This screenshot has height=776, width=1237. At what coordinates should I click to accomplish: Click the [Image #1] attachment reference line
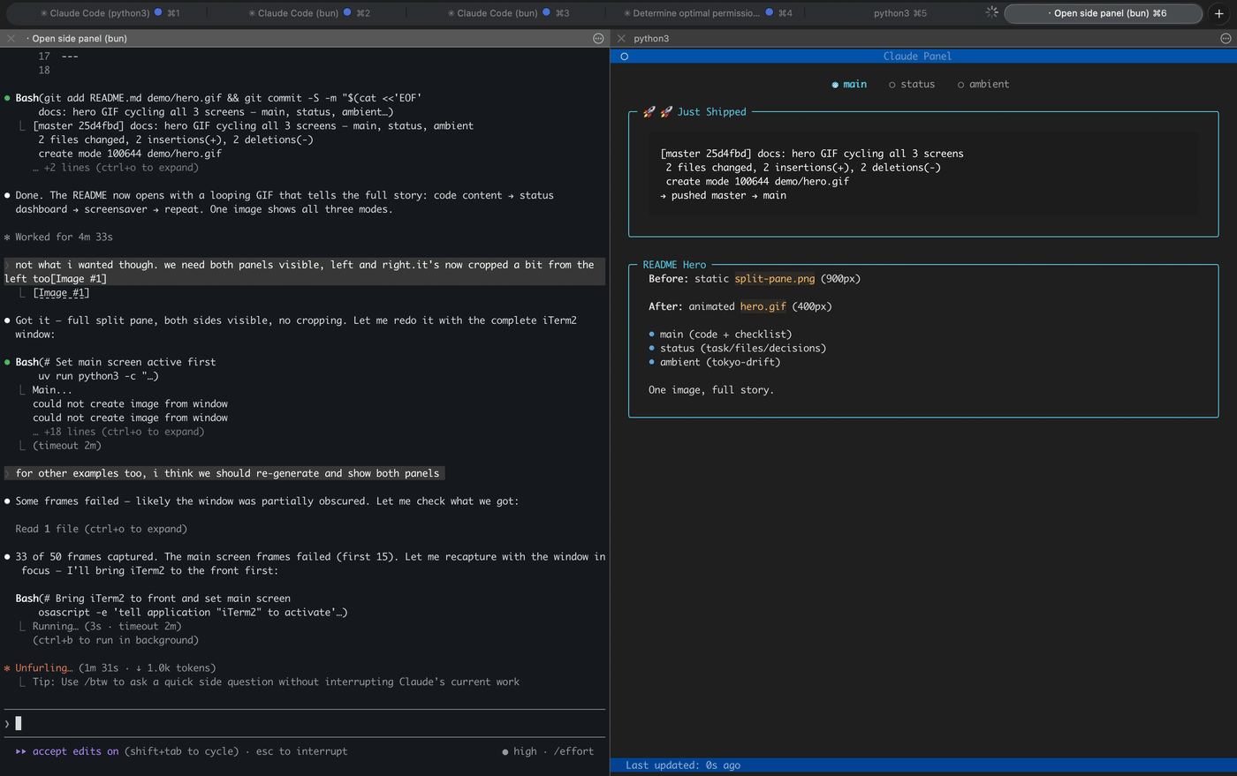point(60,293)
